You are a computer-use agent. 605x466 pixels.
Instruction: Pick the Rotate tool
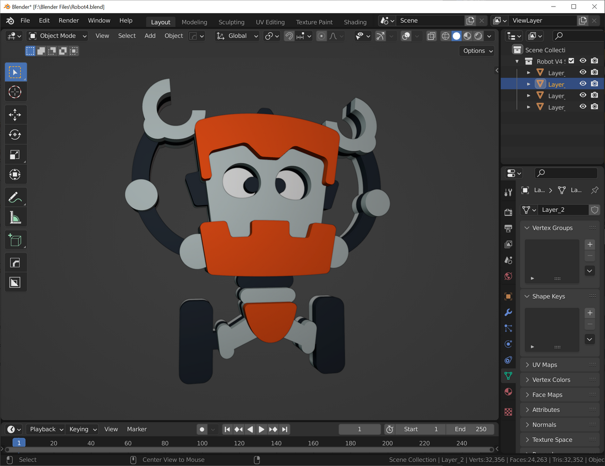click(15, 135)
